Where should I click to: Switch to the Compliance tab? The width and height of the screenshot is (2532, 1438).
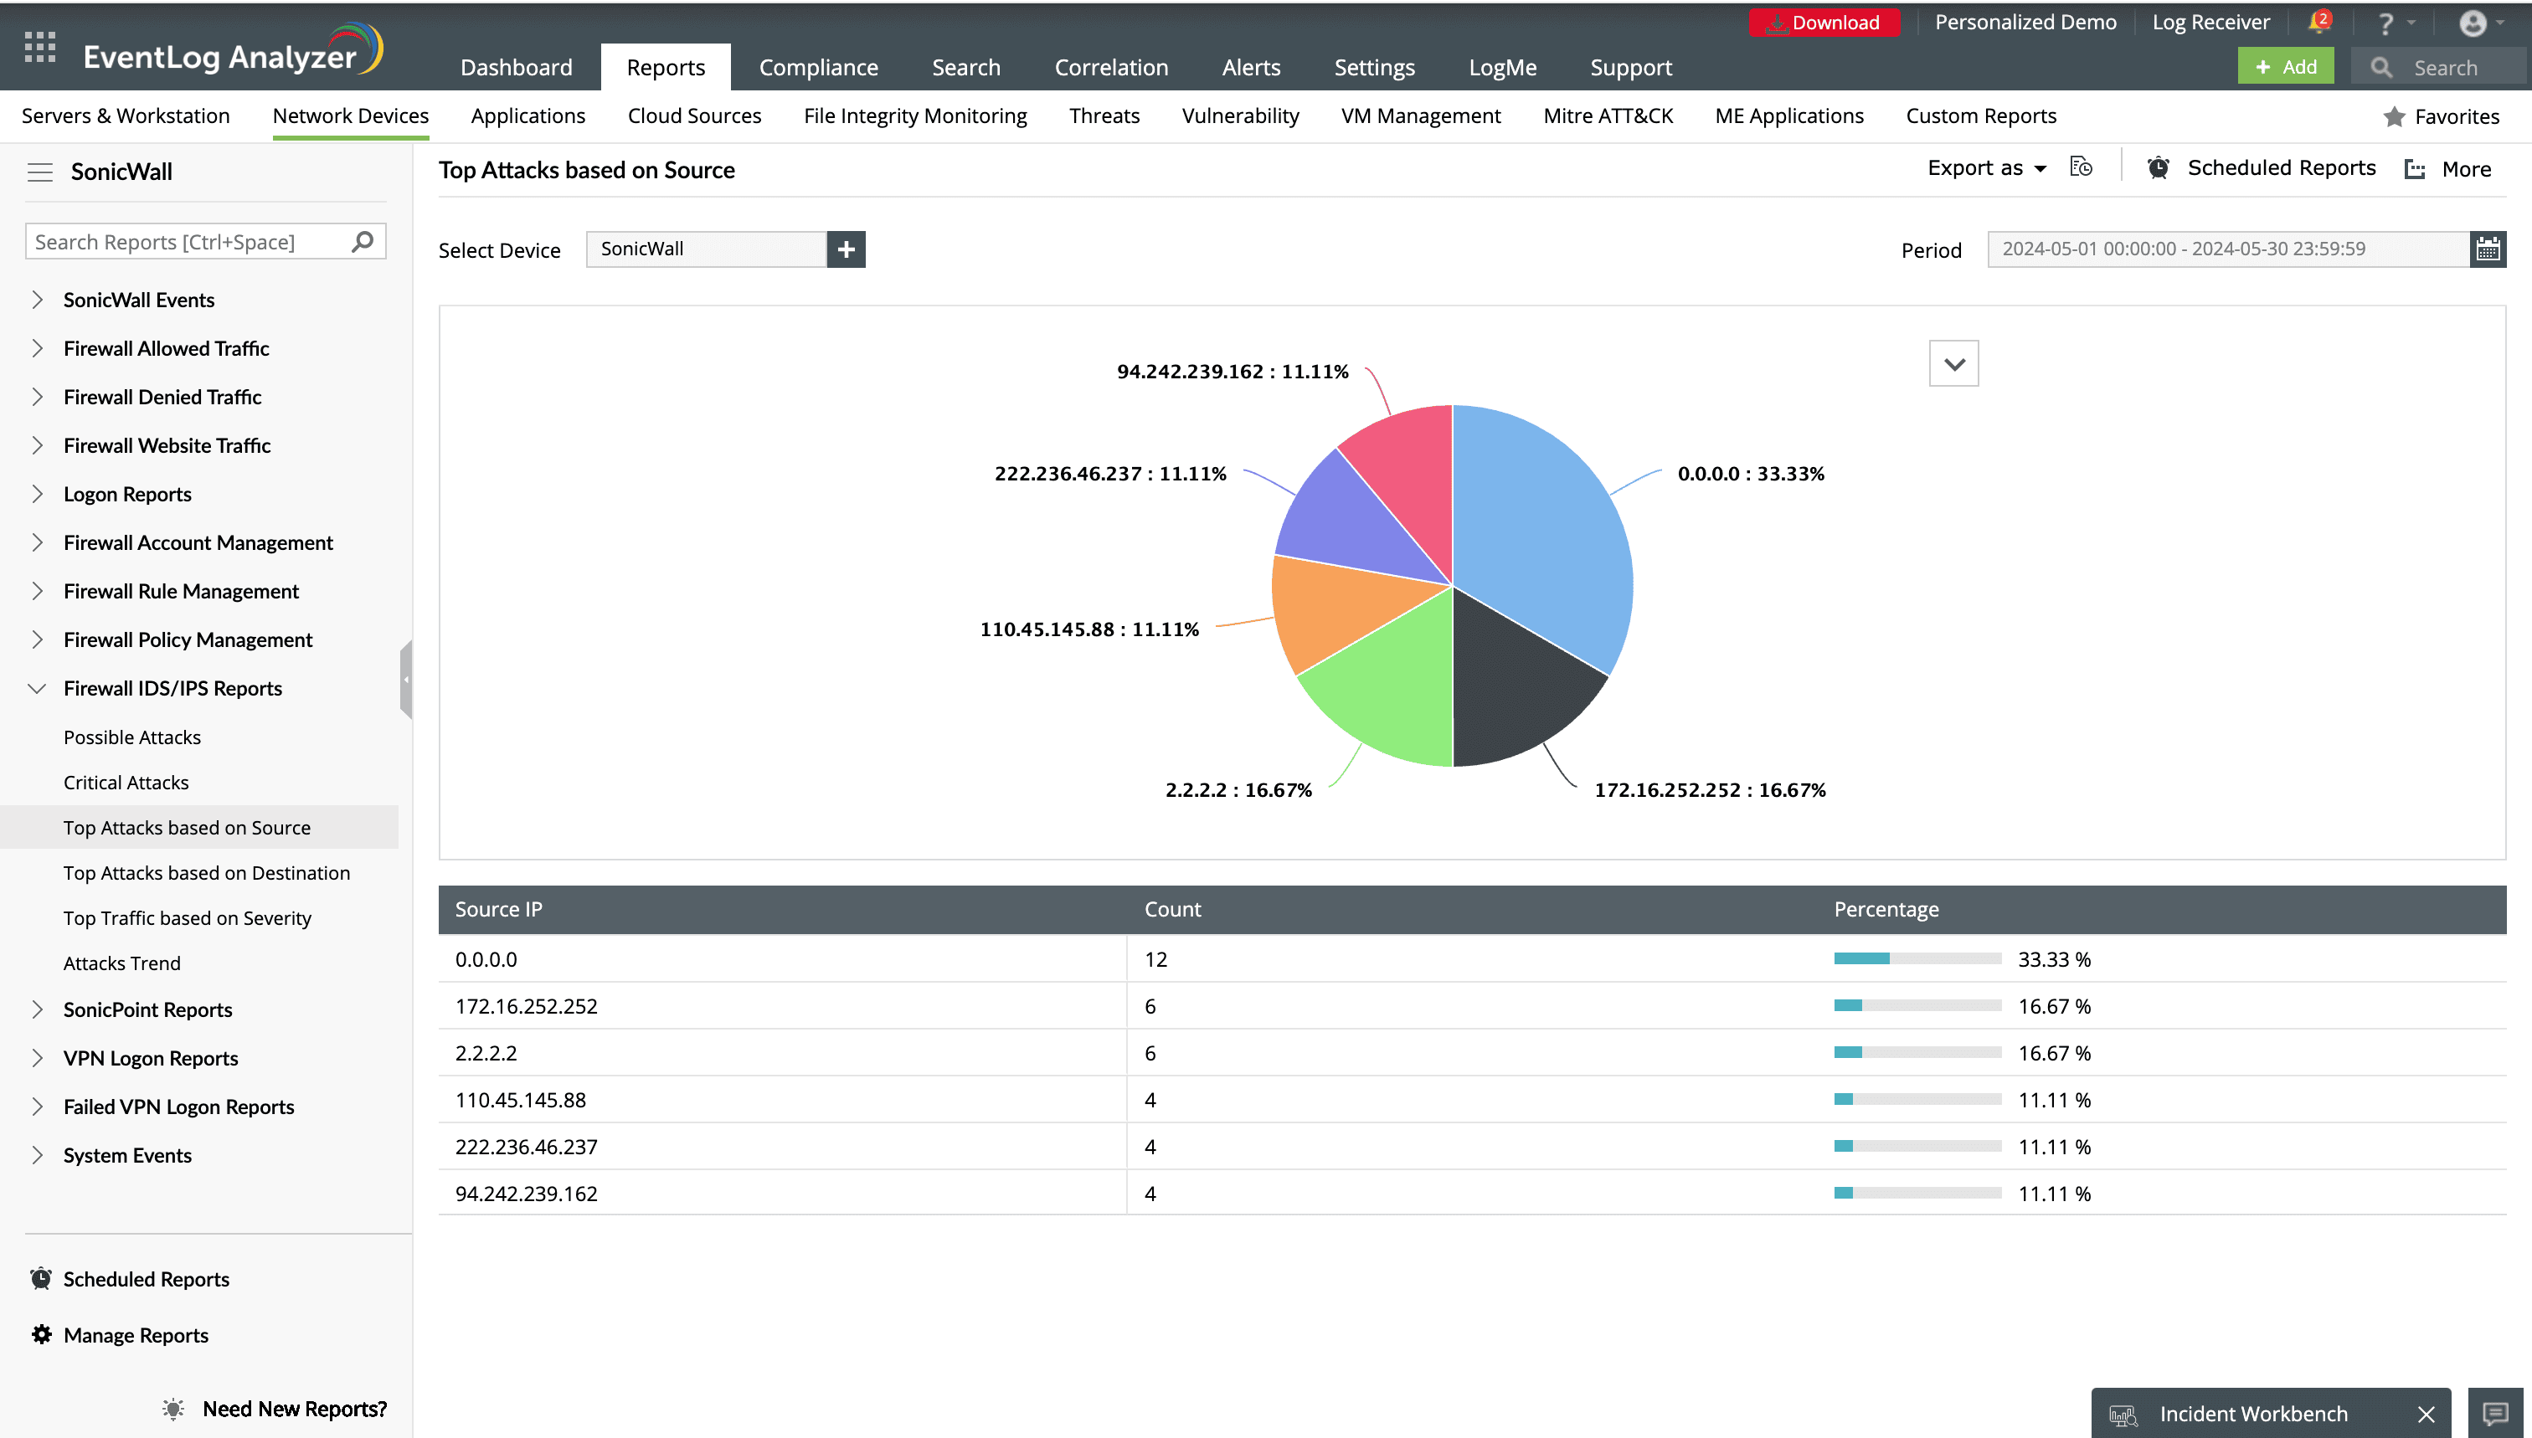(818, 67)
